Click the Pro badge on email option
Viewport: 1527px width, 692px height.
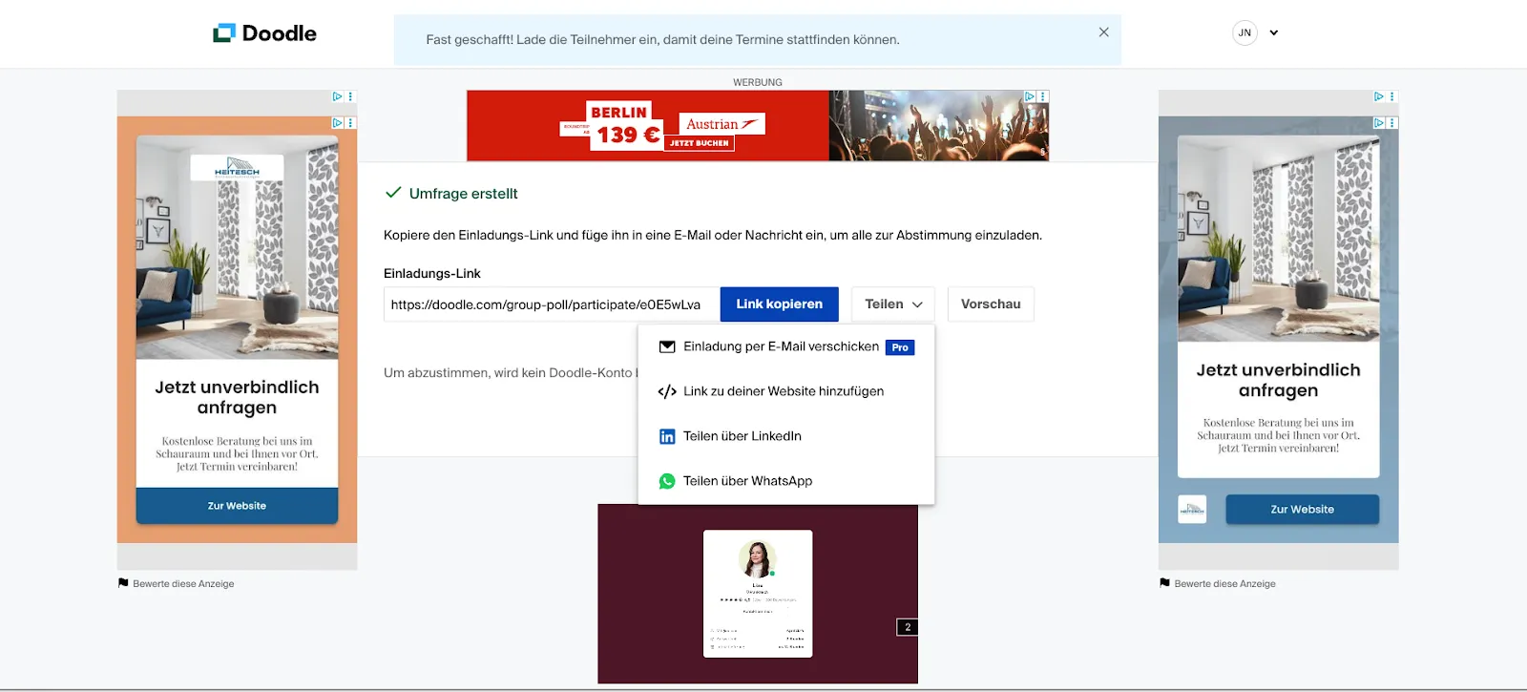click(x=899, y=347)
